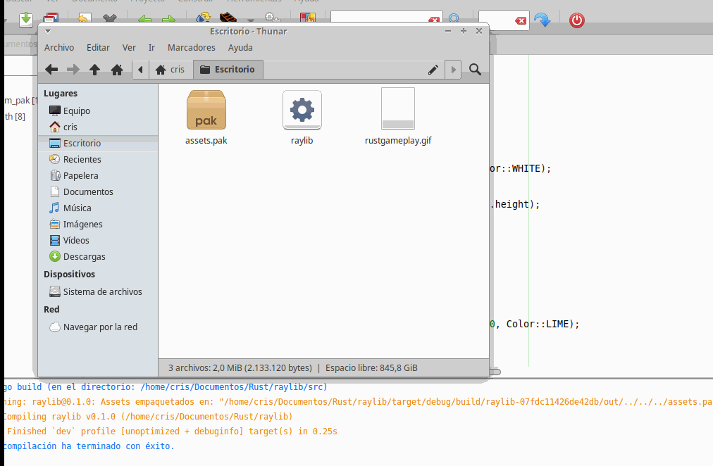
Task: Go to home folder using toolbar house icon
Action: click(117, 70)
